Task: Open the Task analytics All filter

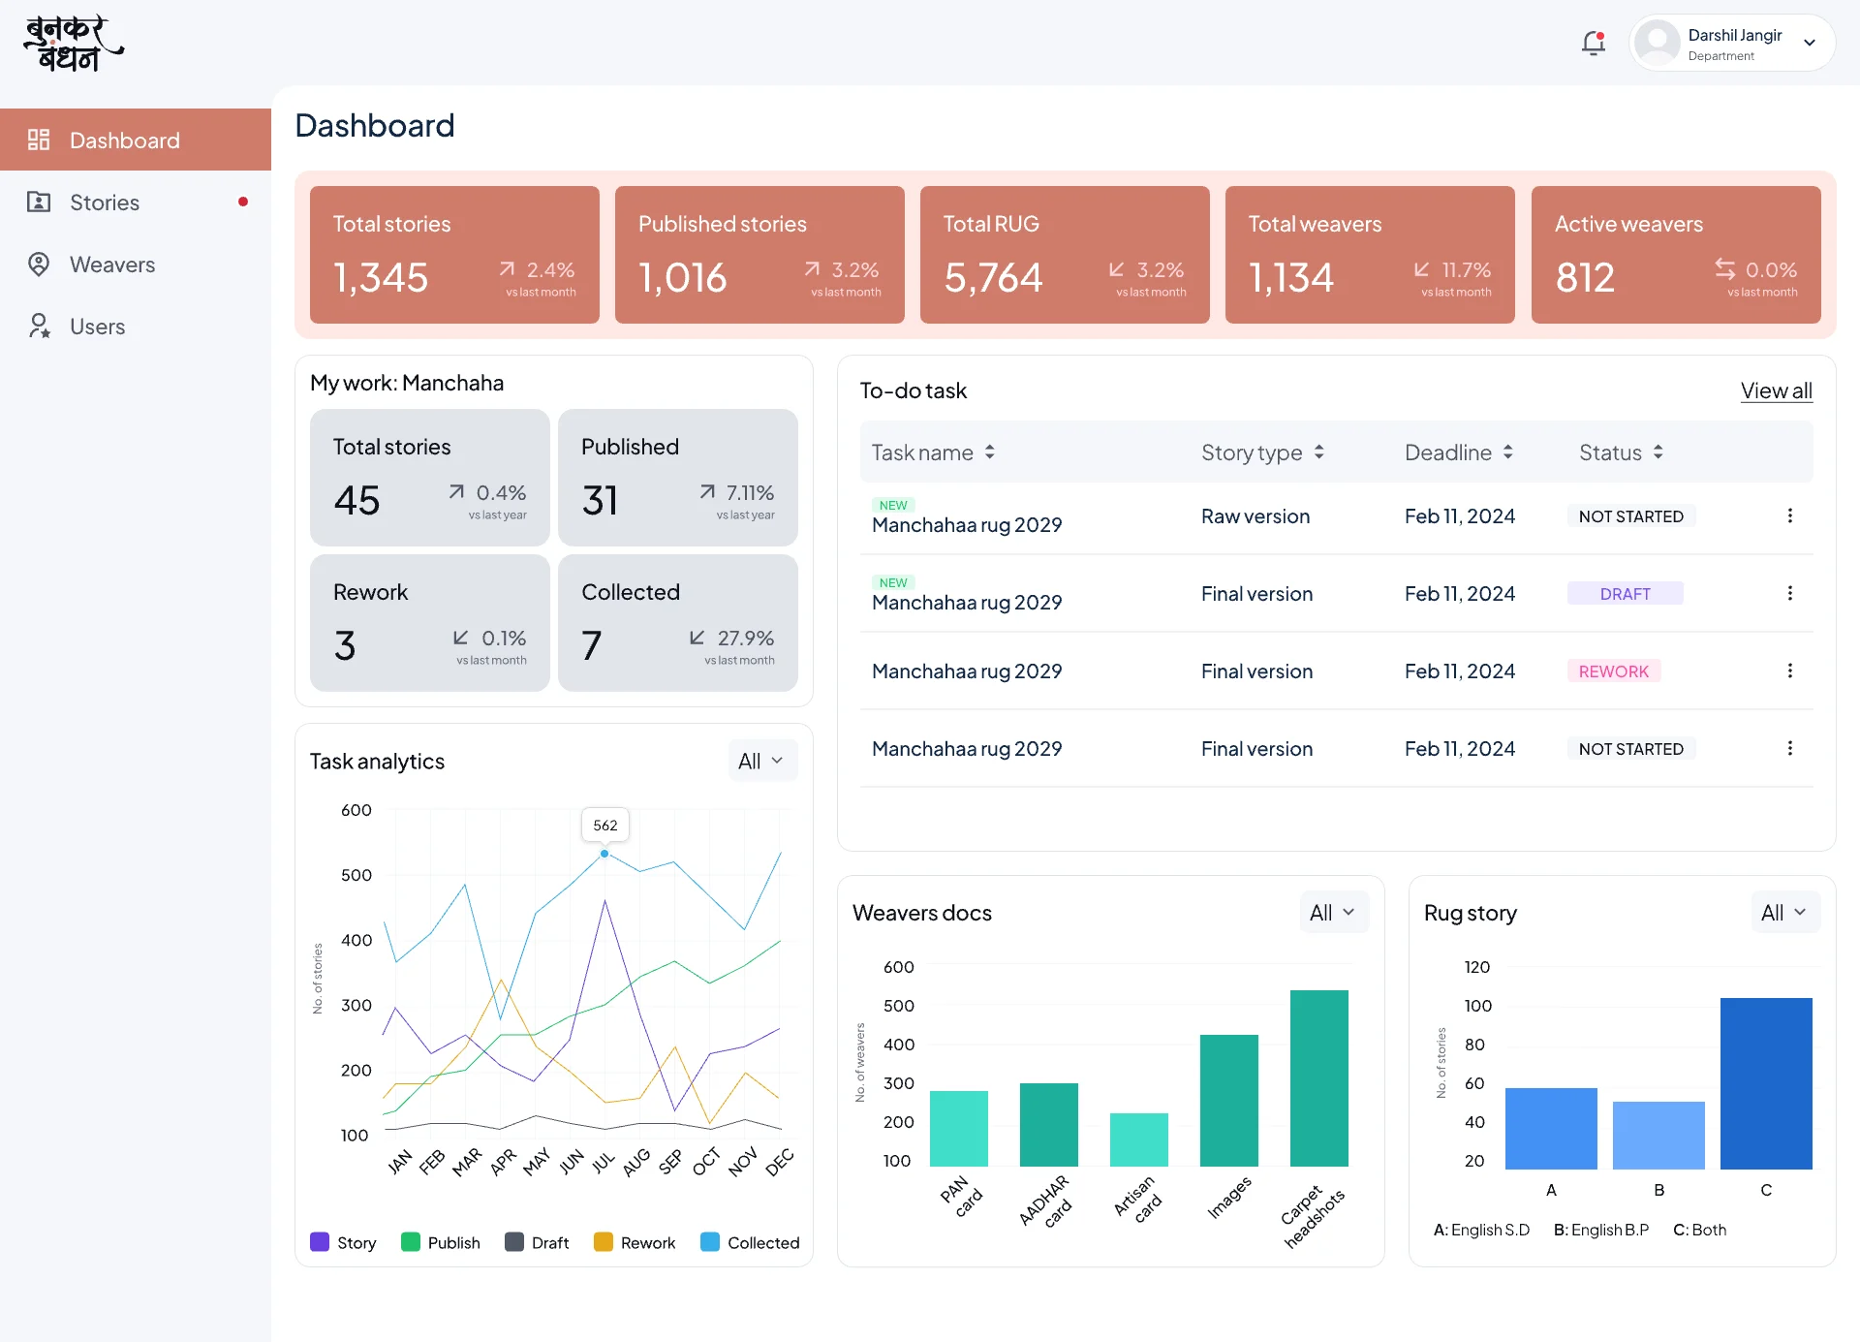Action: click(x=762, y=761)
